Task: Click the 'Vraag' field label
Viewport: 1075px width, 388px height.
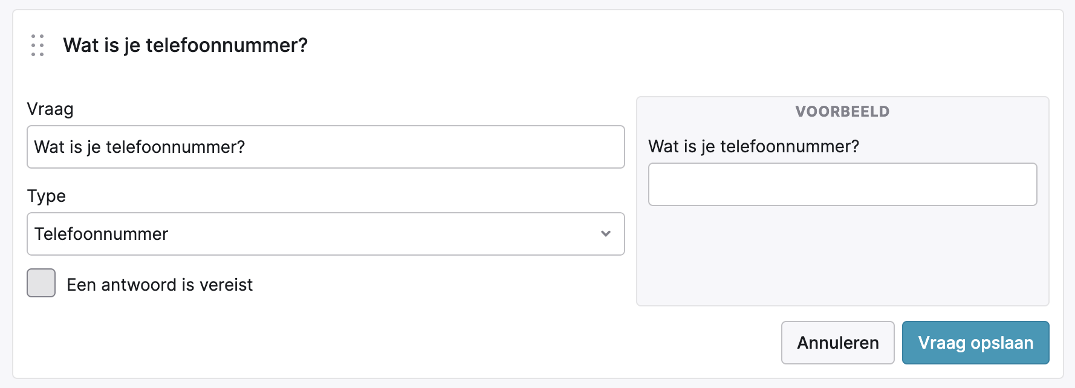Action: point(50,109)
